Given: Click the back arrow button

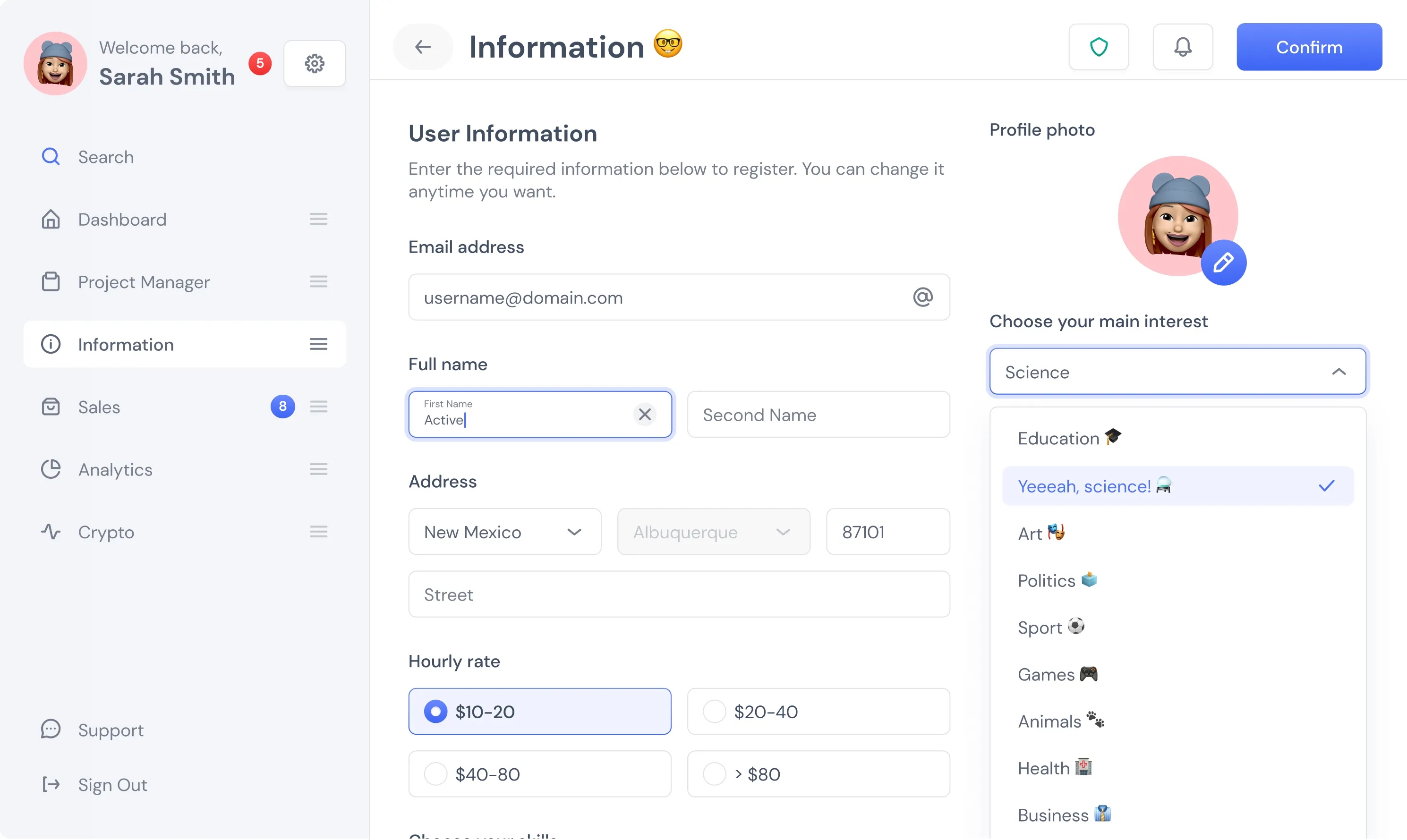Looking at the screenshot, I should [x=423, y=47].
